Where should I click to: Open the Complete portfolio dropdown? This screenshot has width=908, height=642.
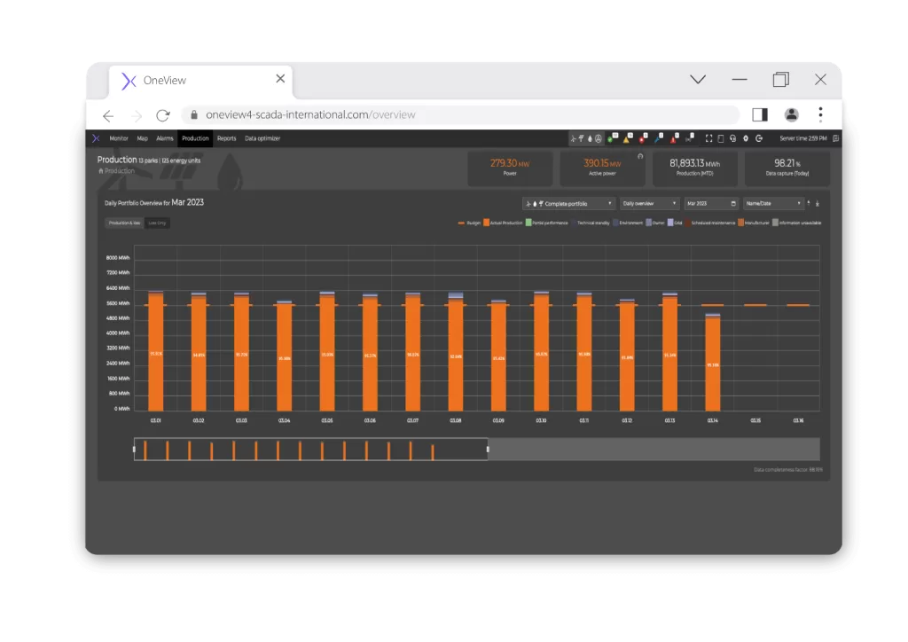[572, 203]
